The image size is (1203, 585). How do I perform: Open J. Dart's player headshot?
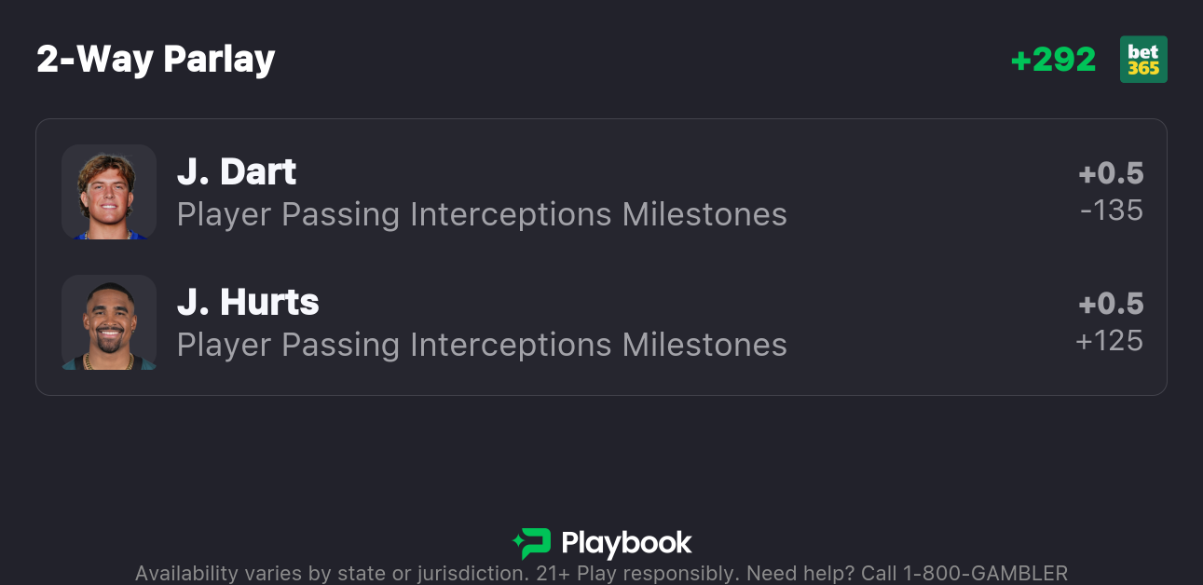coord(108,192)
